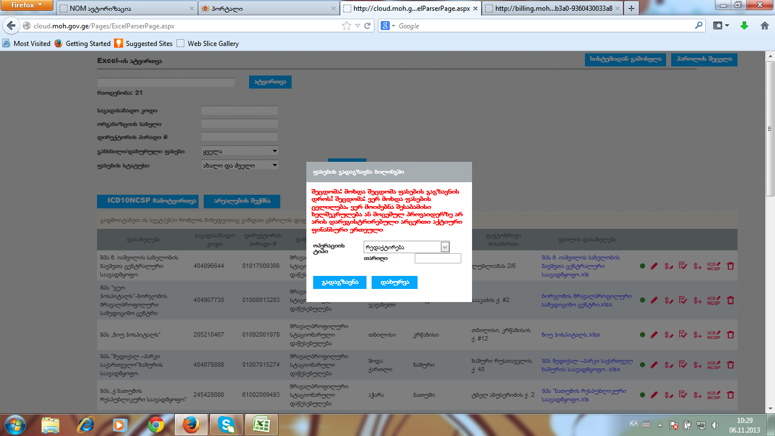Open Excel from the Windows taskbar
This screenshot has width=775, height=436.
(261, 424)
